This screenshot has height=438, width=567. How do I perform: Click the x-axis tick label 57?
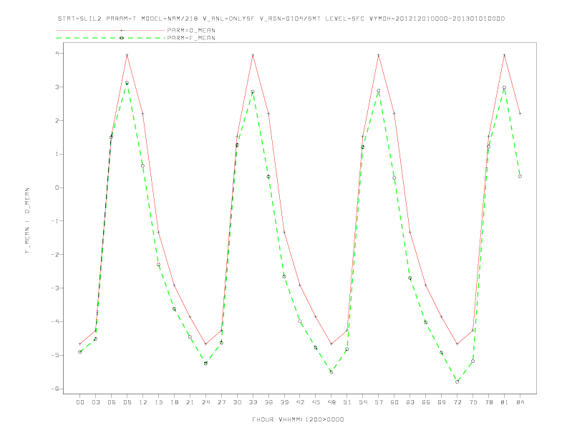pyautogui.click(x=379, y=402)
